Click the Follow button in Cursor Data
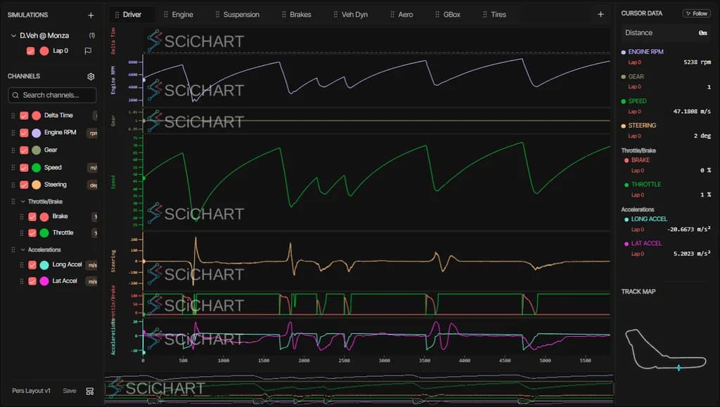The height and width of the screenshot is (407, 720). pos(697,13)
